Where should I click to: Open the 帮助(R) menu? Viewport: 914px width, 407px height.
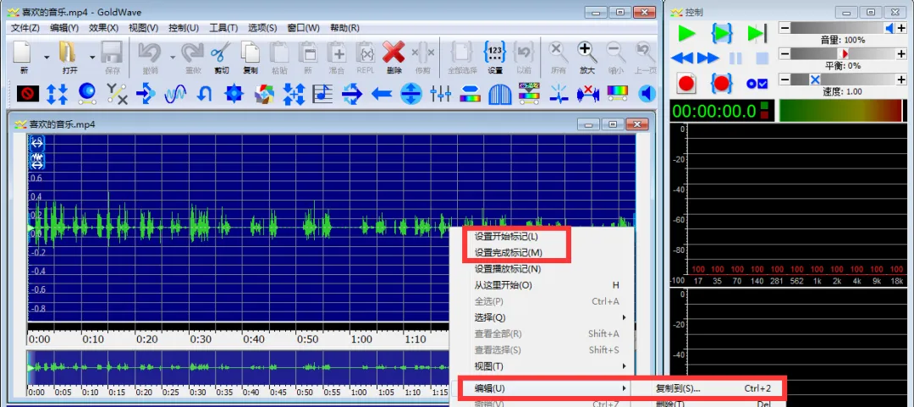tap(344, 28)
